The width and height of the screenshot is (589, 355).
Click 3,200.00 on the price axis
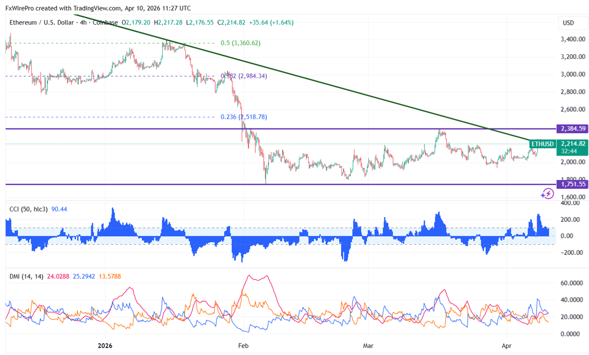[573, 57]
